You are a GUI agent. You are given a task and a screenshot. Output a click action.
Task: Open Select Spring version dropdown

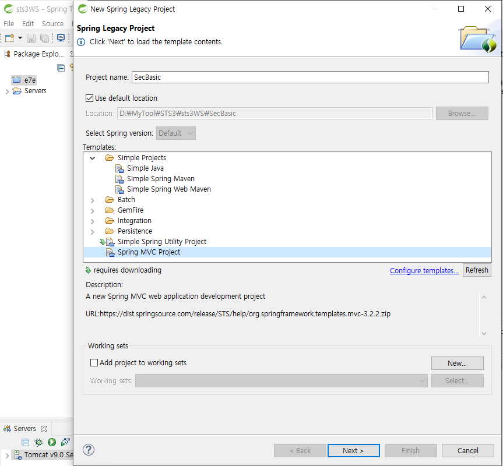coord(176,133)
